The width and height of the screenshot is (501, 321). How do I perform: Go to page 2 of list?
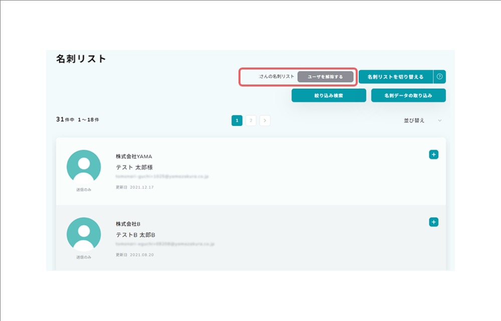tap(251, 120)
